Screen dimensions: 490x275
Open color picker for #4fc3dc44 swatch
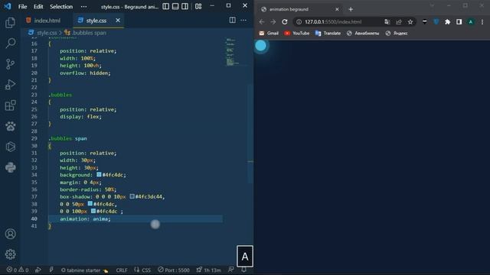point(132,196)
